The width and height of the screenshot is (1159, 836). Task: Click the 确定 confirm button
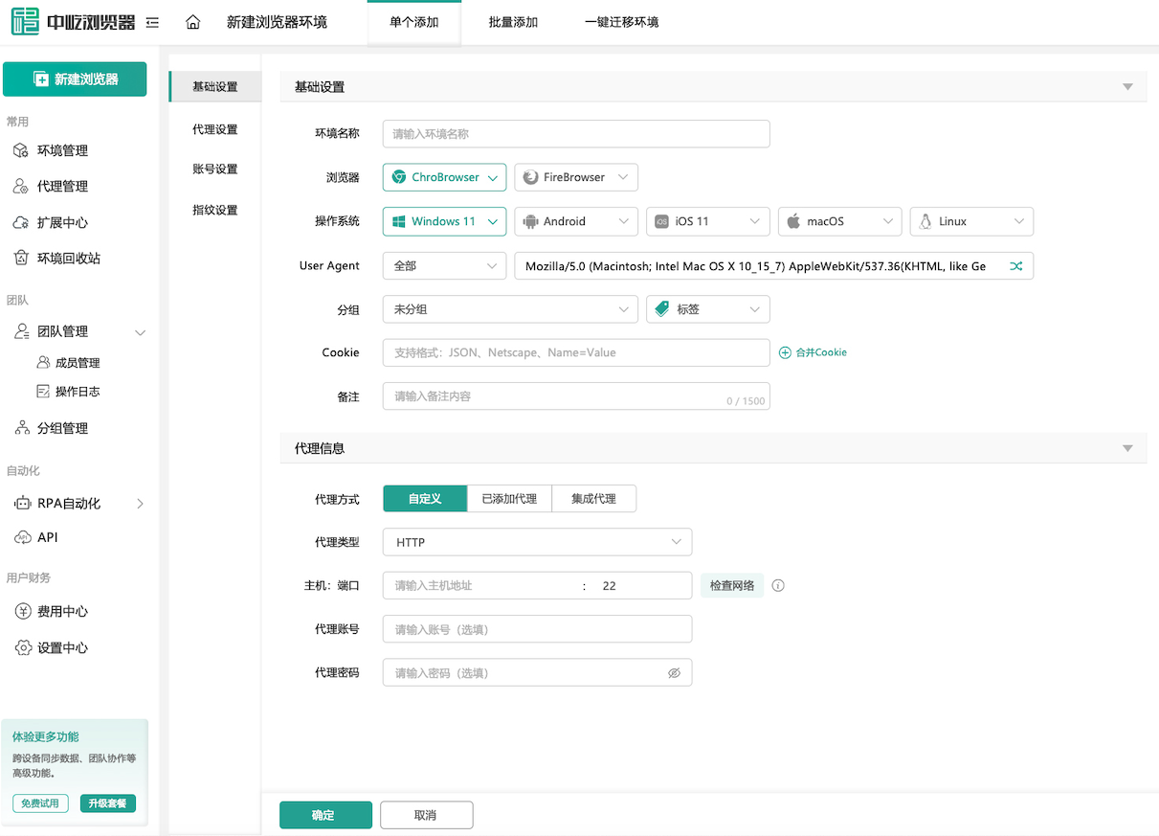(325, 815)
